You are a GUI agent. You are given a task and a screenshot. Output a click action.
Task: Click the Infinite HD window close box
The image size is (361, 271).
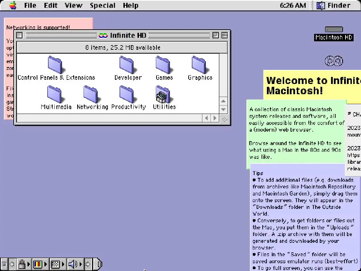[x=20, y=35]
